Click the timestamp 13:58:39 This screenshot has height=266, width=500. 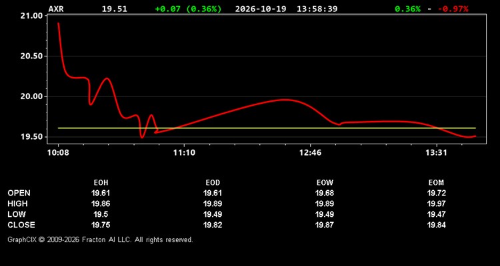click(317, 9)
